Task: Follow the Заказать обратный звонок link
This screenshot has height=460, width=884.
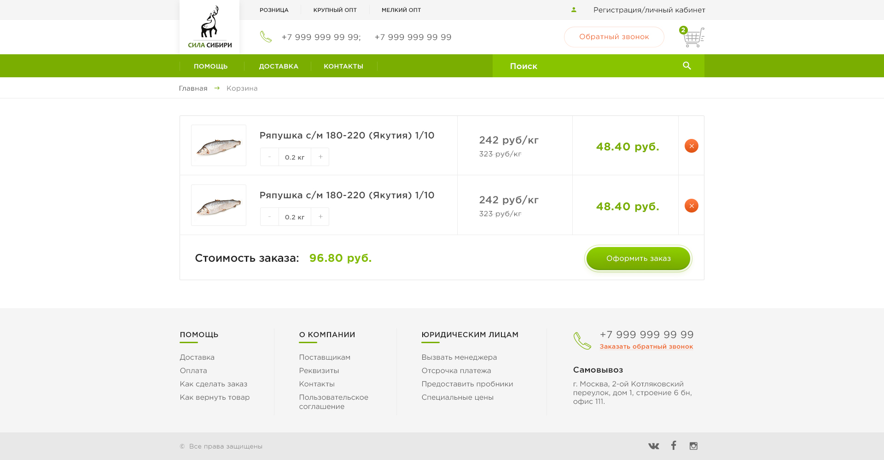Action: pos(646,346)
